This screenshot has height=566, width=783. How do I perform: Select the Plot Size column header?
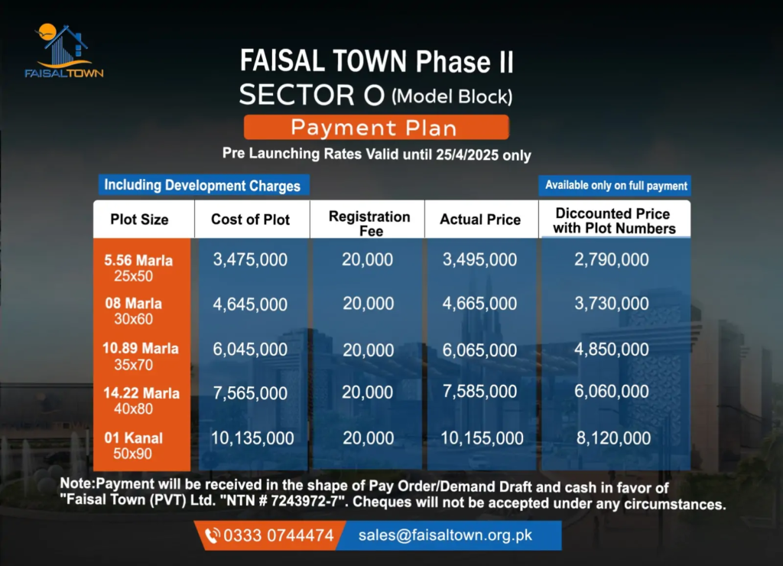pyautogui.click(x=139, y=220)
